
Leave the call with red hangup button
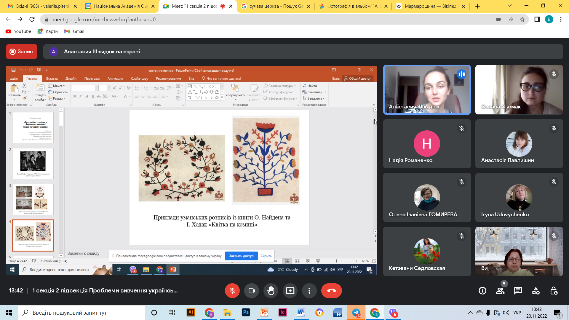pyautogui.click(x=332, y=291)
